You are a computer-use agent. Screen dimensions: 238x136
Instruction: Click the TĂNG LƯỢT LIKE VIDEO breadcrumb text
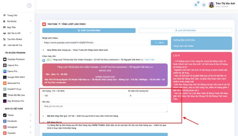(x=73, y=24)
